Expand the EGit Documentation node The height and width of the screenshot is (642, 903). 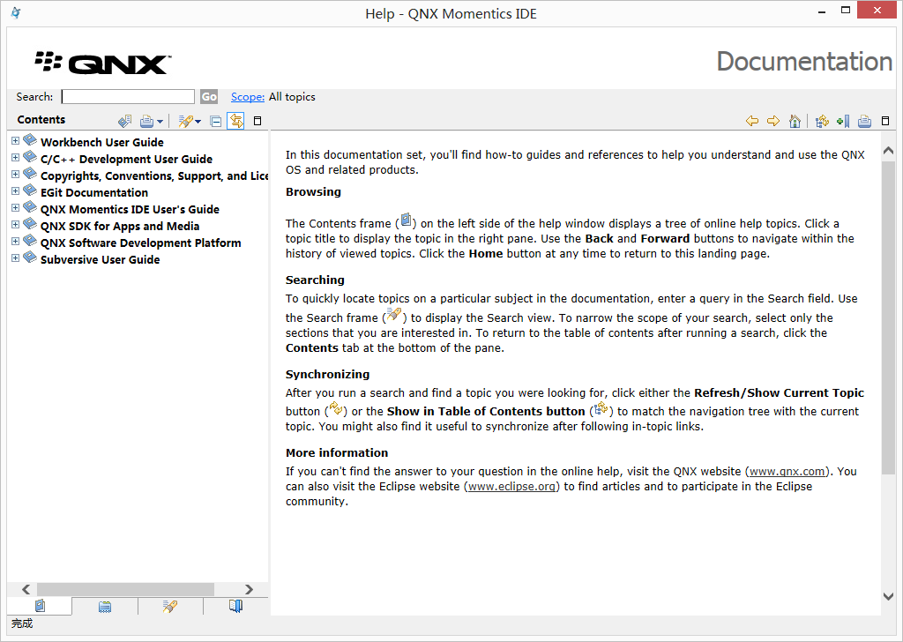(x=16, y=190)
